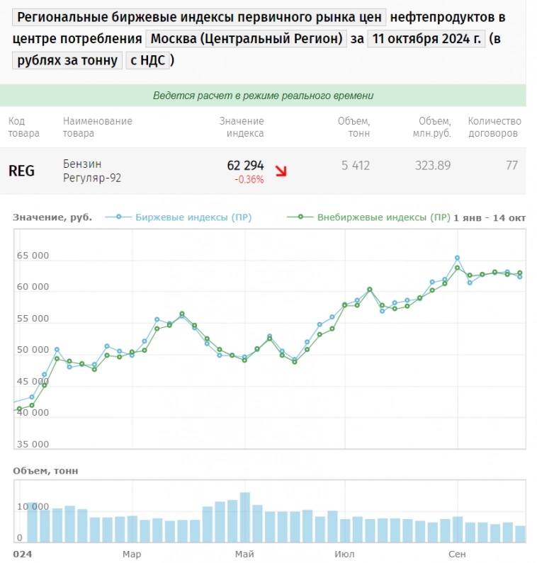The height and width of the screenshot is (563, 537).
Task: Change the рублях за тонну unit selector
Action: (x=67, y=60)
